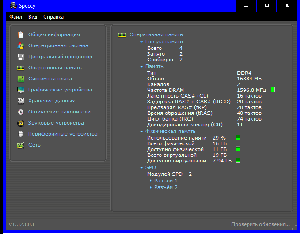Collapse the Физическая память section
The width and height of the screenshot is (301, 234).
(141, 132)
